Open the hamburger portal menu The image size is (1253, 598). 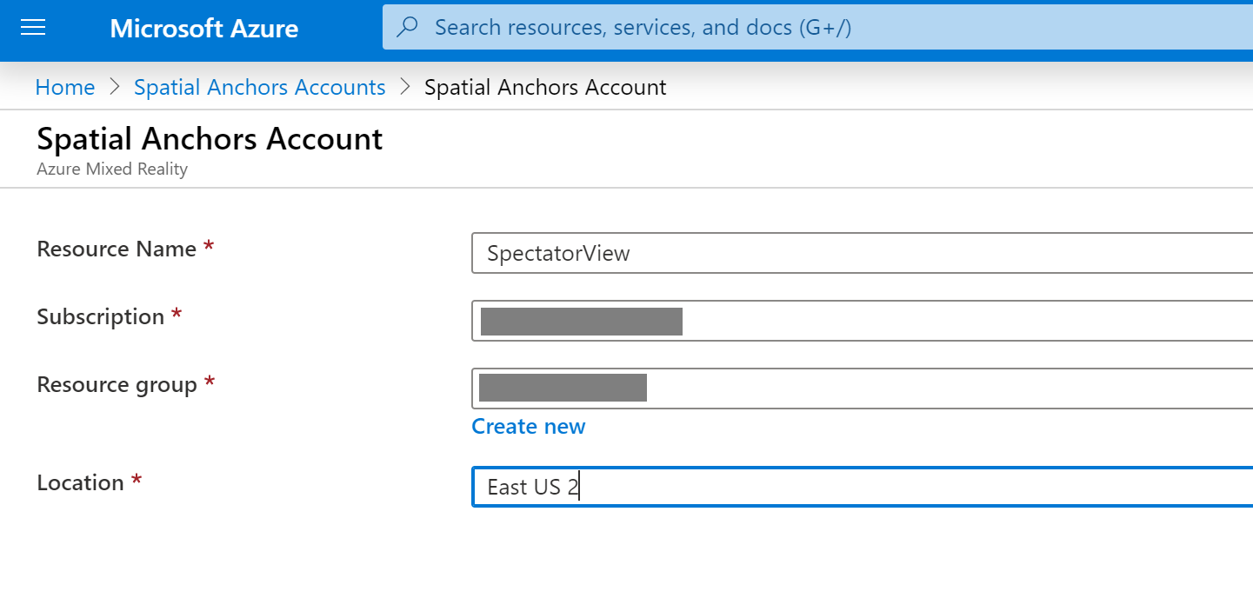click(x=33, y=28)
